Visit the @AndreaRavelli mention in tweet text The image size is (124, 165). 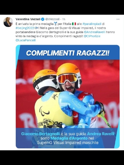pos(95,32)
